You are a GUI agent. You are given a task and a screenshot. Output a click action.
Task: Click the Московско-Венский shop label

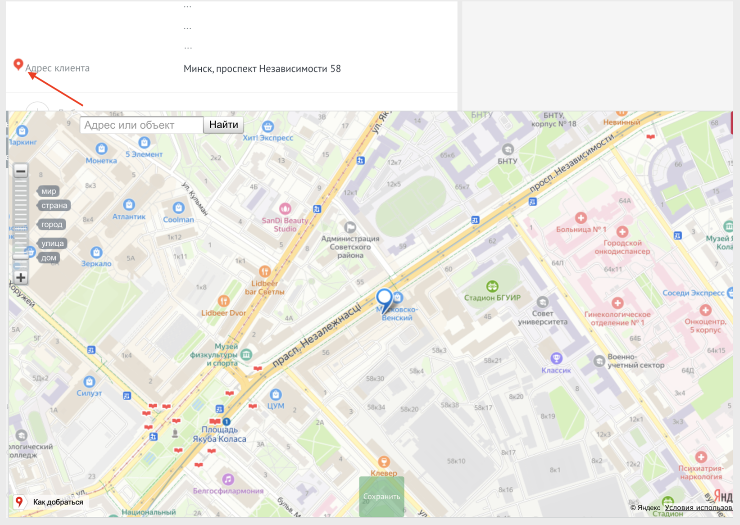coord(397,314)
